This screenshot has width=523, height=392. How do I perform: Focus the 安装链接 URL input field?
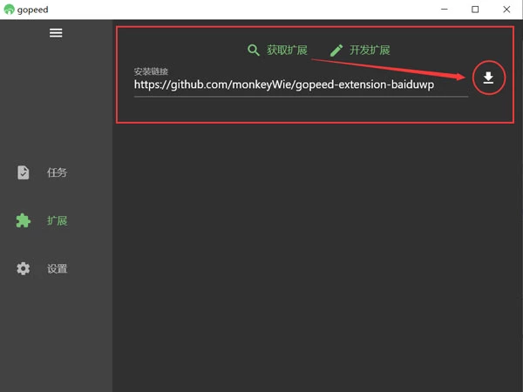coord(301,84)
